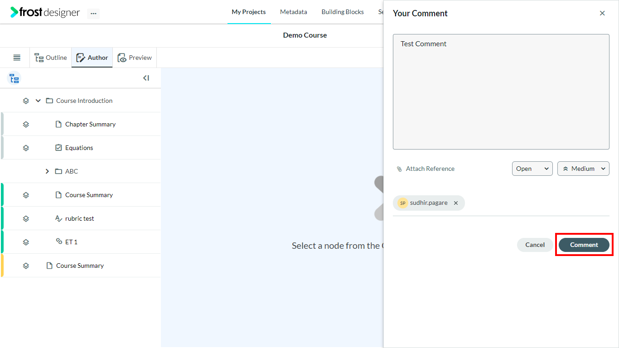Click the folder icon of Course Introduction
This screenshot has height=348, width=619.
coord(49,101)
